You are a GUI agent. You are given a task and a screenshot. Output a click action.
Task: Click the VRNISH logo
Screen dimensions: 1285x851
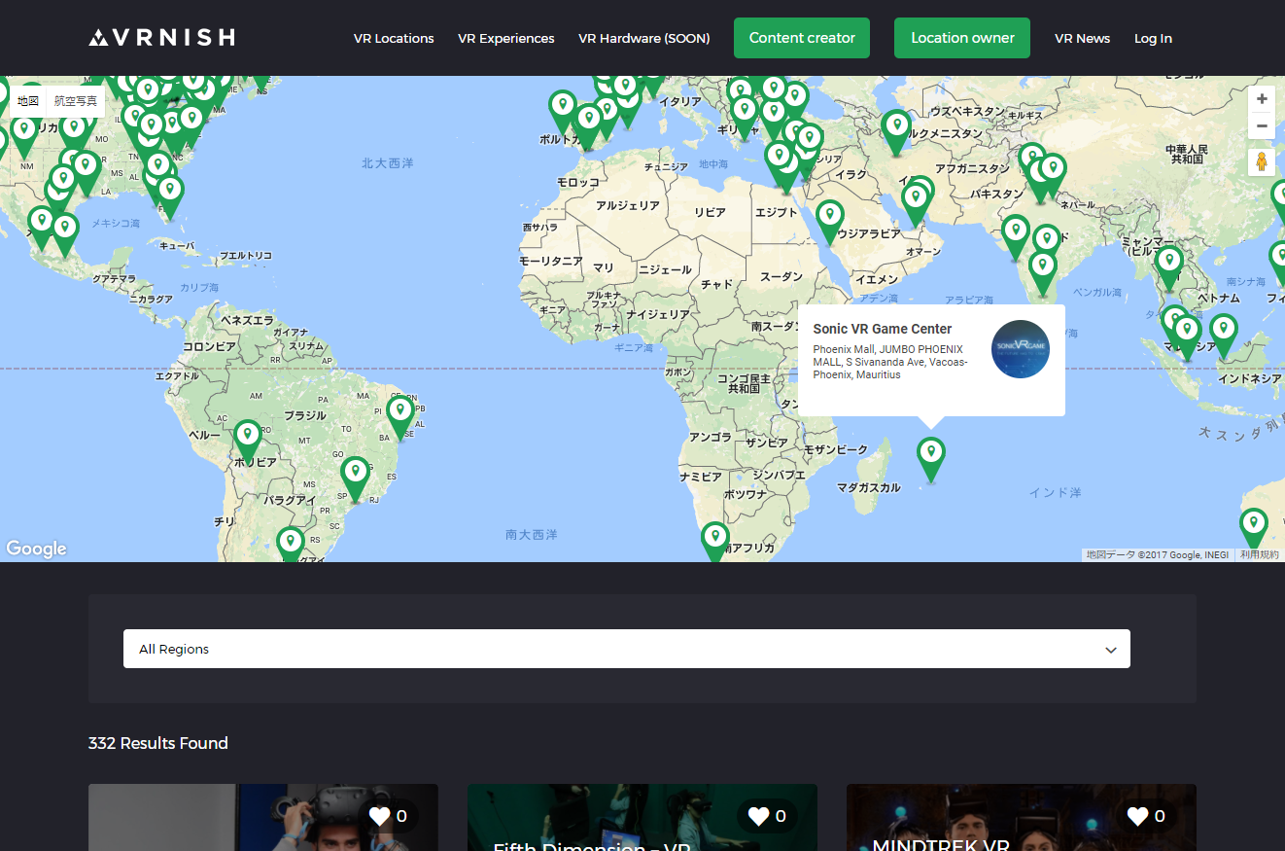tap(161, 38)
